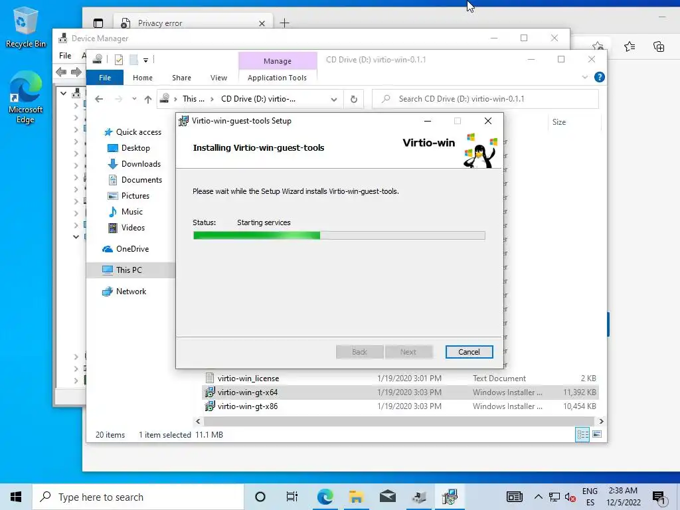The width and height of the screenshot is (680, 510).
Task: Go up one folder level
Action: (148, 100)
